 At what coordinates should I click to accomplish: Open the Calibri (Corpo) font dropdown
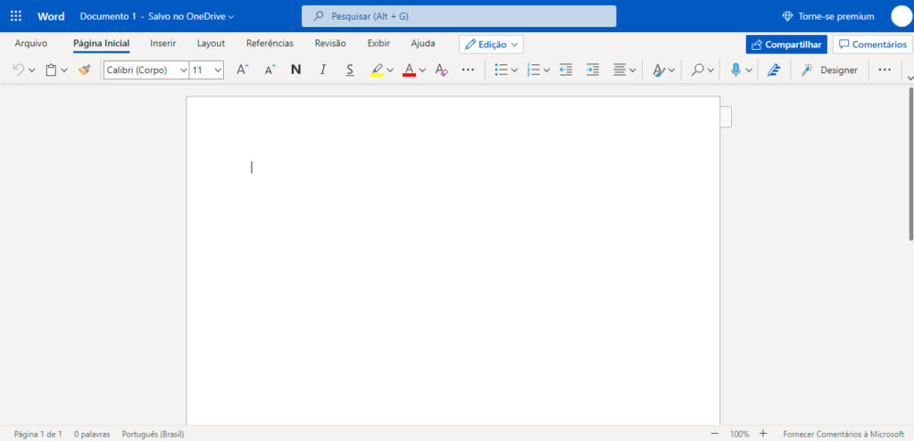pos(146,70)
